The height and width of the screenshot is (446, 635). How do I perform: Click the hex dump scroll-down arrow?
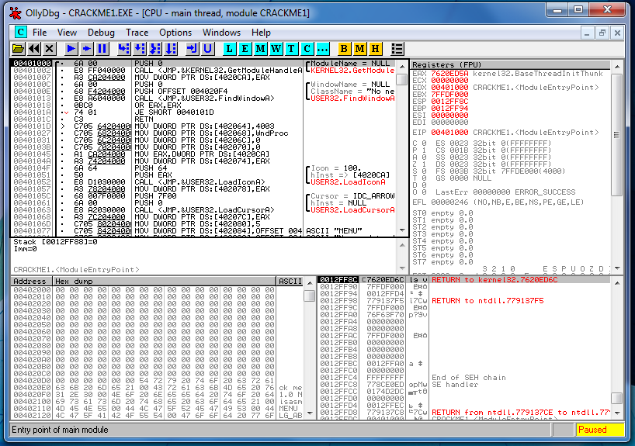310,413
